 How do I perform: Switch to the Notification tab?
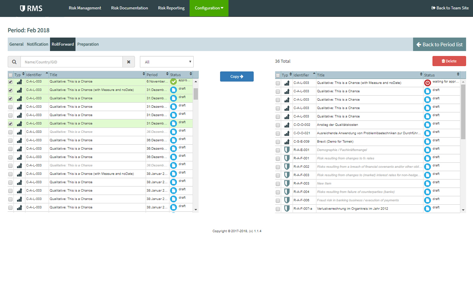(38, 44)
